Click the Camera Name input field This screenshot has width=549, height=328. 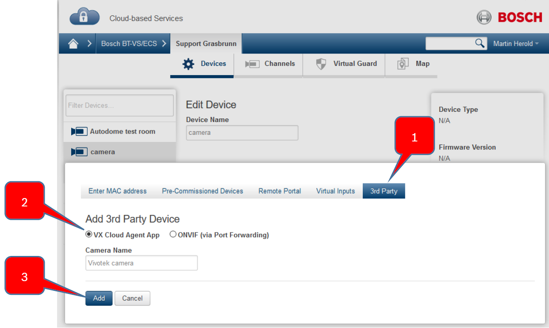tap(141, 263)
